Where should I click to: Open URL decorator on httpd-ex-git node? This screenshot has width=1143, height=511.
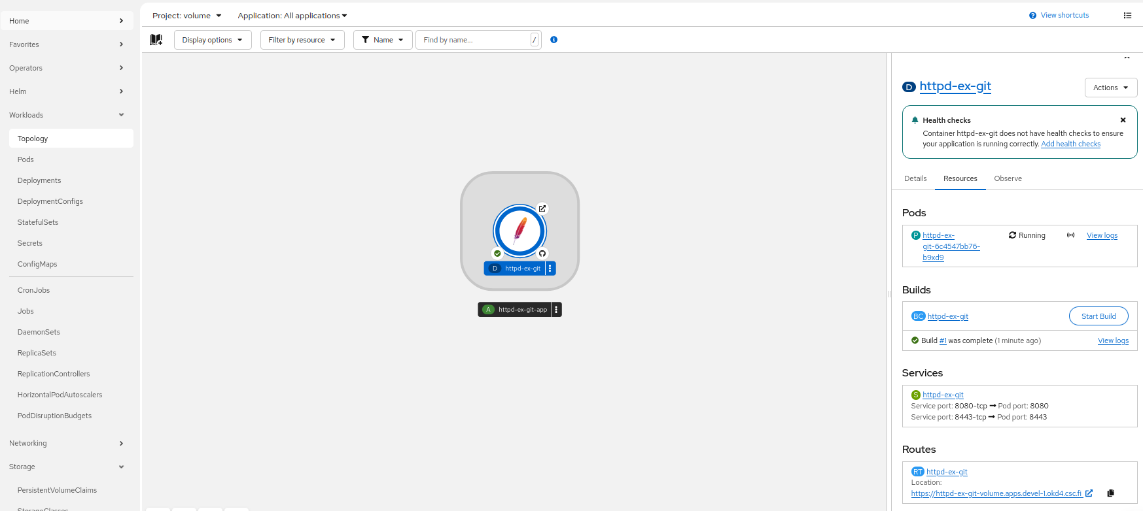coord(542,208)
